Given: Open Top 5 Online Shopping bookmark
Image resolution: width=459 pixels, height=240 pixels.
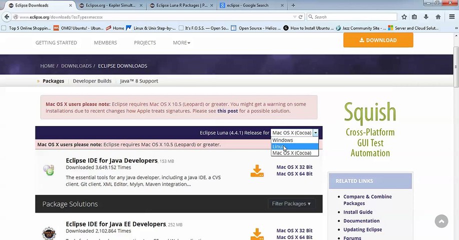Looking at the screenshot, I should [26, 28].
